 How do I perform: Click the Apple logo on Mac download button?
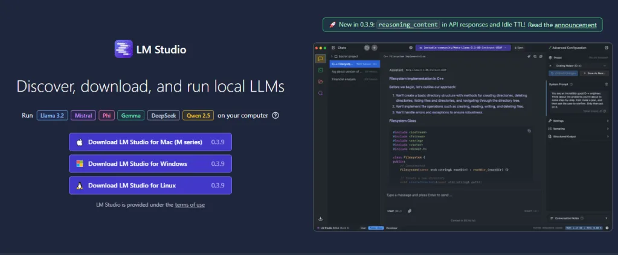click(80, 142)
